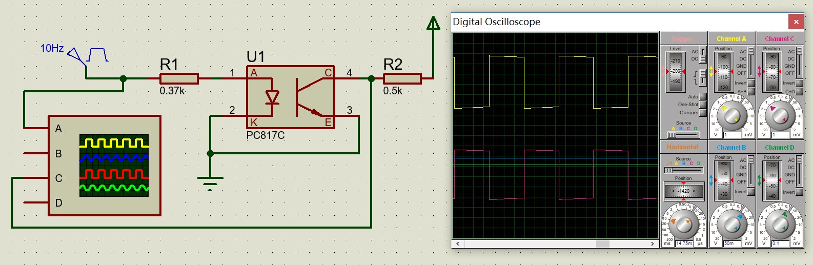Click Channel D 0.1 value field
The width and height of the screenshot is (813, 265).
click(780, 244)
